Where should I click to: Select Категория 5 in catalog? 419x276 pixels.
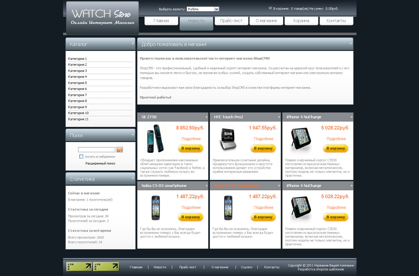[x=78, y=83]
